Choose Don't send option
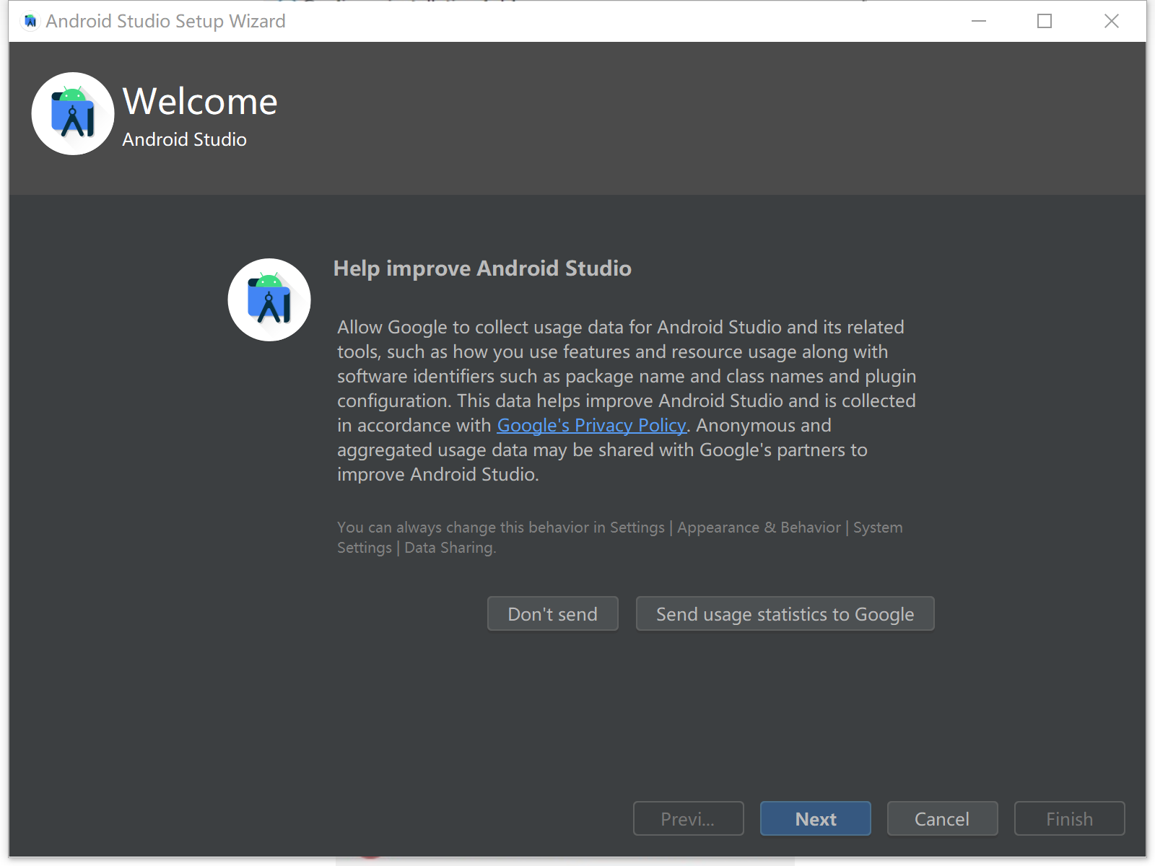Viewport: 1155px width, 866px height. (552, 614)
